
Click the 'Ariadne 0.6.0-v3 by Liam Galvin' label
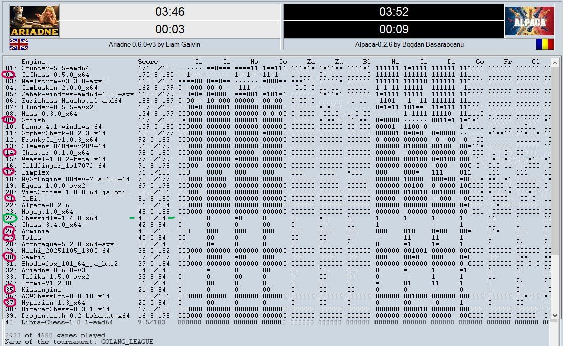pyautogui.click(x=154, y=45)
